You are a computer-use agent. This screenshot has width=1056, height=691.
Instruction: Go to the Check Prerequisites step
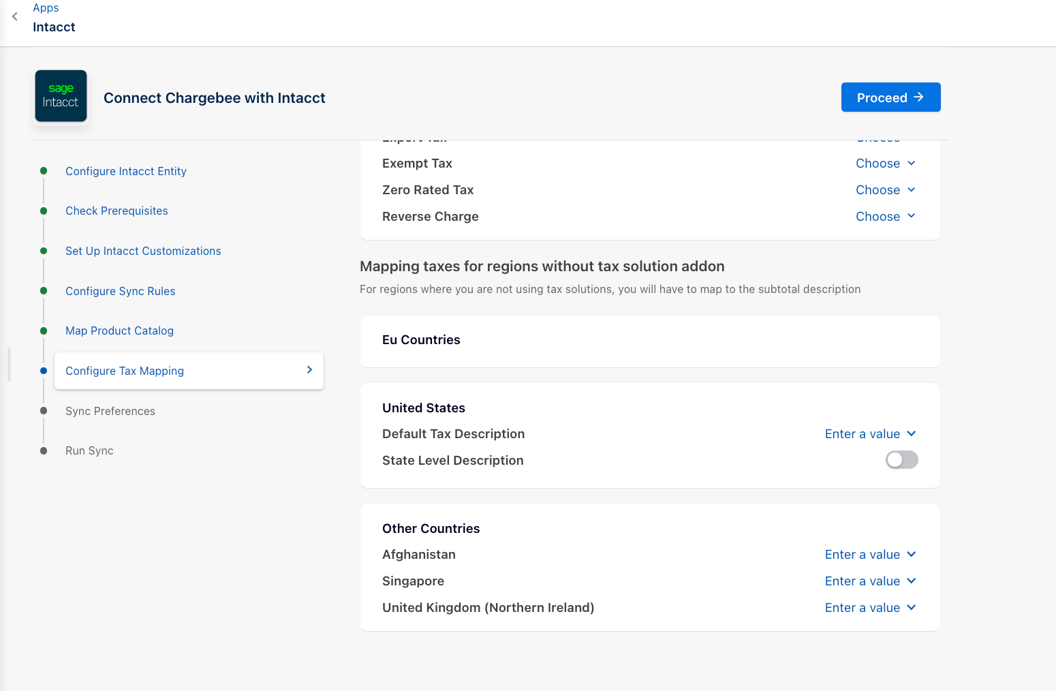pyautogui.click(x=117, y=211)
